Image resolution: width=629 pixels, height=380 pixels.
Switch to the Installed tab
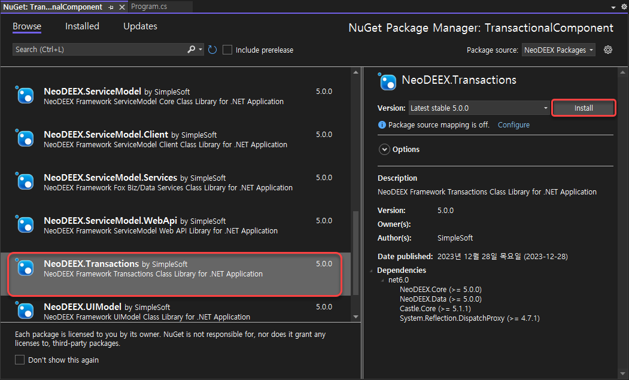[82, 26]
